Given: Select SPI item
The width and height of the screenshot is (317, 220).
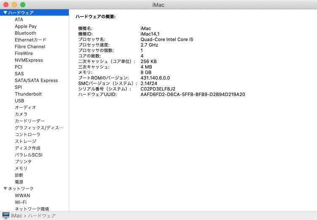Looking at the screenshot, I should point(18,87).
